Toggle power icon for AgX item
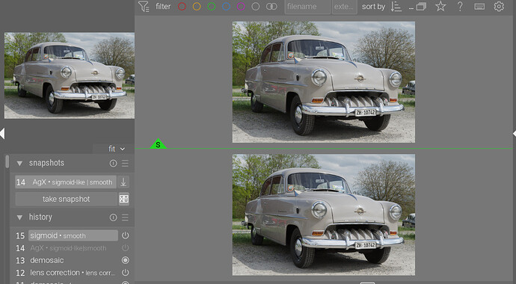 125,248
